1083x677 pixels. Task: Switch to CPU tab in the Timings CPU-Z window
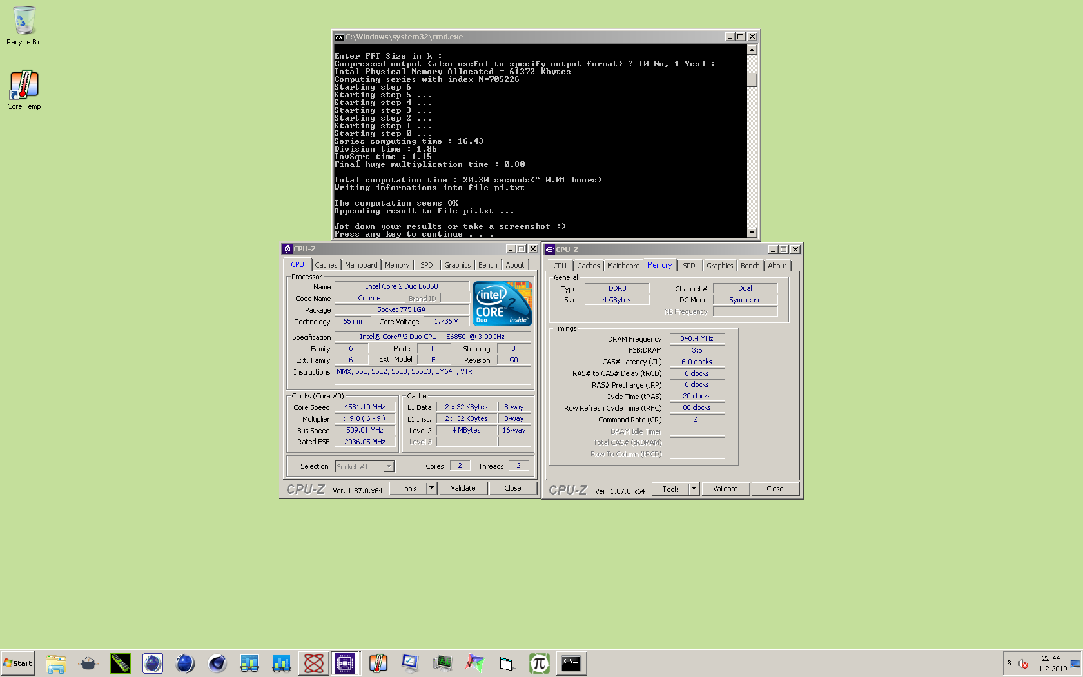tap(560, 266)
